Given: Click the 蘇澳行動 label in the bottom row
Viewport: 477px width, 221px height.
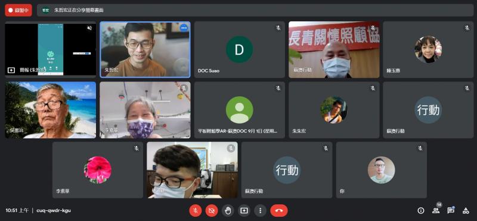Looking at the screenshot, I should 254,191.
